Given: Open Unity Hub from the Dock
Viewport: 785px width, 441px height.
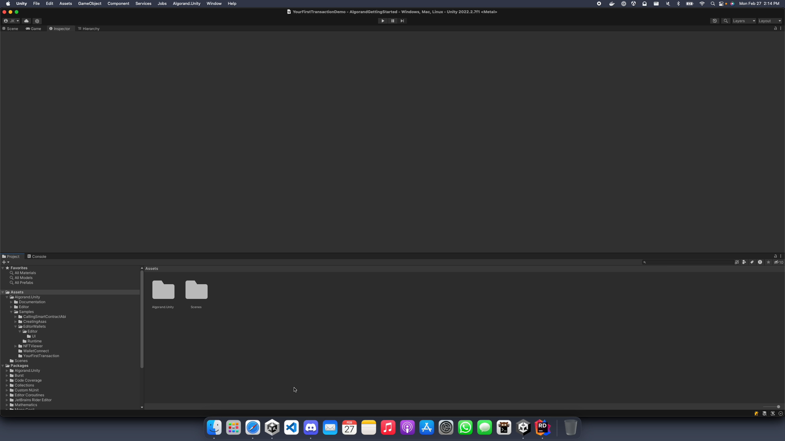Looking at the screenshot, I should [272, 428].
